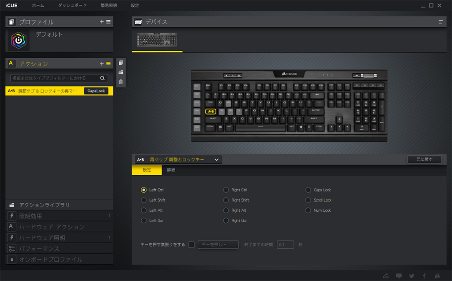Select the Scroll Lock radio button
The width and height of the screenshot is (452, 281).
pos(308,200)
